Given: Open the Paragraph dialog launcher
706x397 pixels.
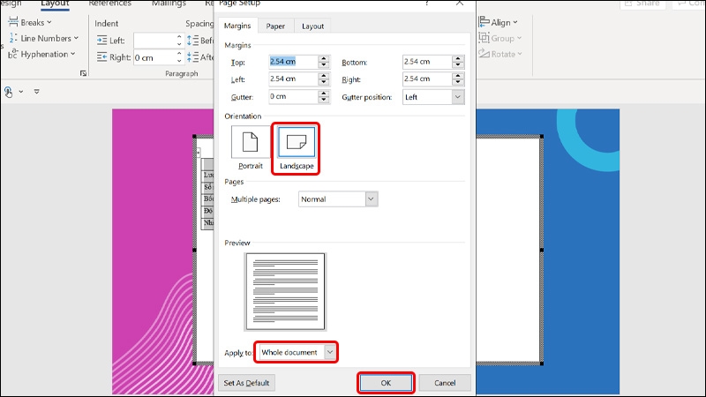Looking at the screenshot, I should pyautogui.click(x=83, y=73).
